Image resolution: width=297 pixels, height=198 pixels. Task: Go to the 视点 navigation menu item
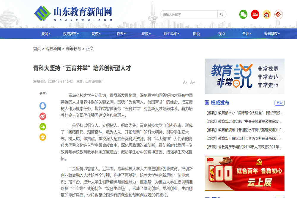[x=222, y=34]
